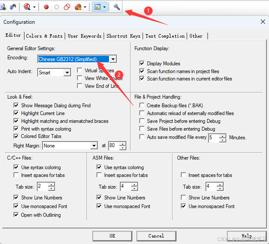Uncheck Display Modules
This screenshot has width=269, height=244.
(142, 63)
